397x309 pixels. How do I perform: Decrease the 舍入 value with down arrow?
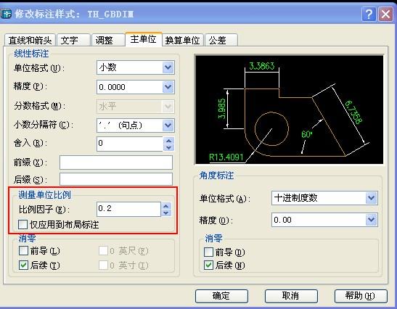169,147
